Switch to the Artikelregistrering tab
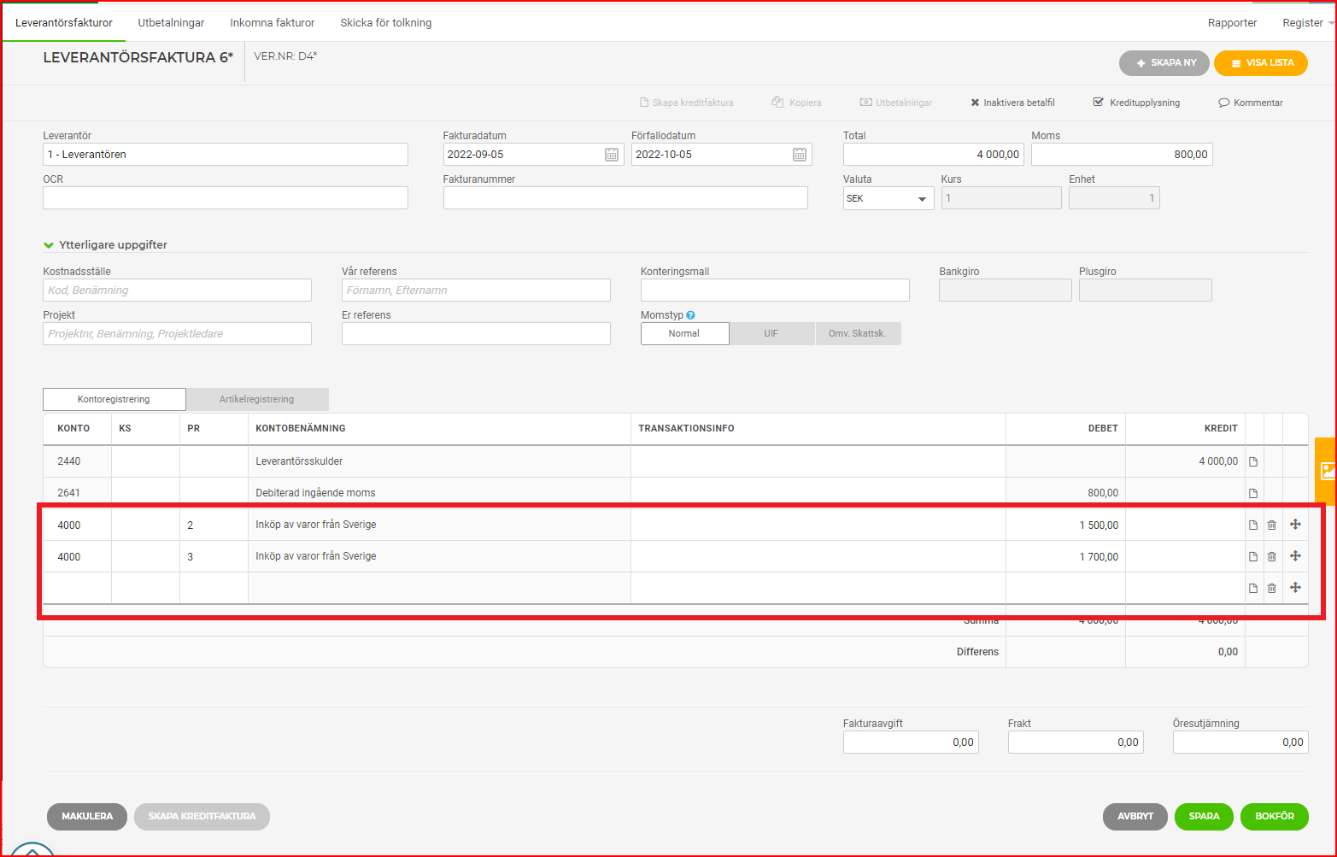Viewport: 1337px width, 857px height. pyautogui.click(x=257, y=399)
